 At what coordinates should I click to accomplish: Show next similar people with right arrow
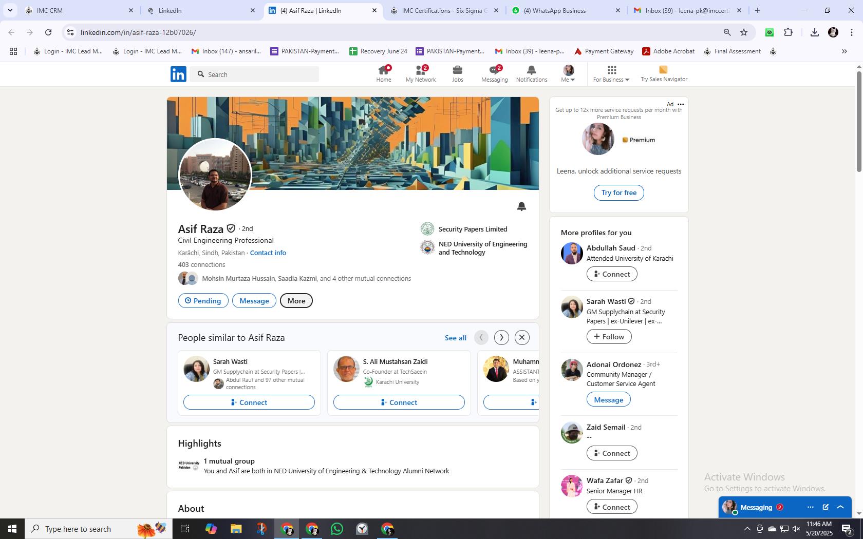501,337
